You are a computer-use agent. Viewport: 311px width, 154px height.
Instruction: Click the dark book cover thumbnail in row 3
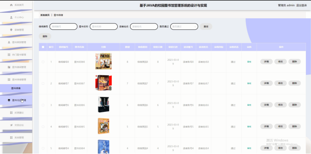(x=103, y=105)
